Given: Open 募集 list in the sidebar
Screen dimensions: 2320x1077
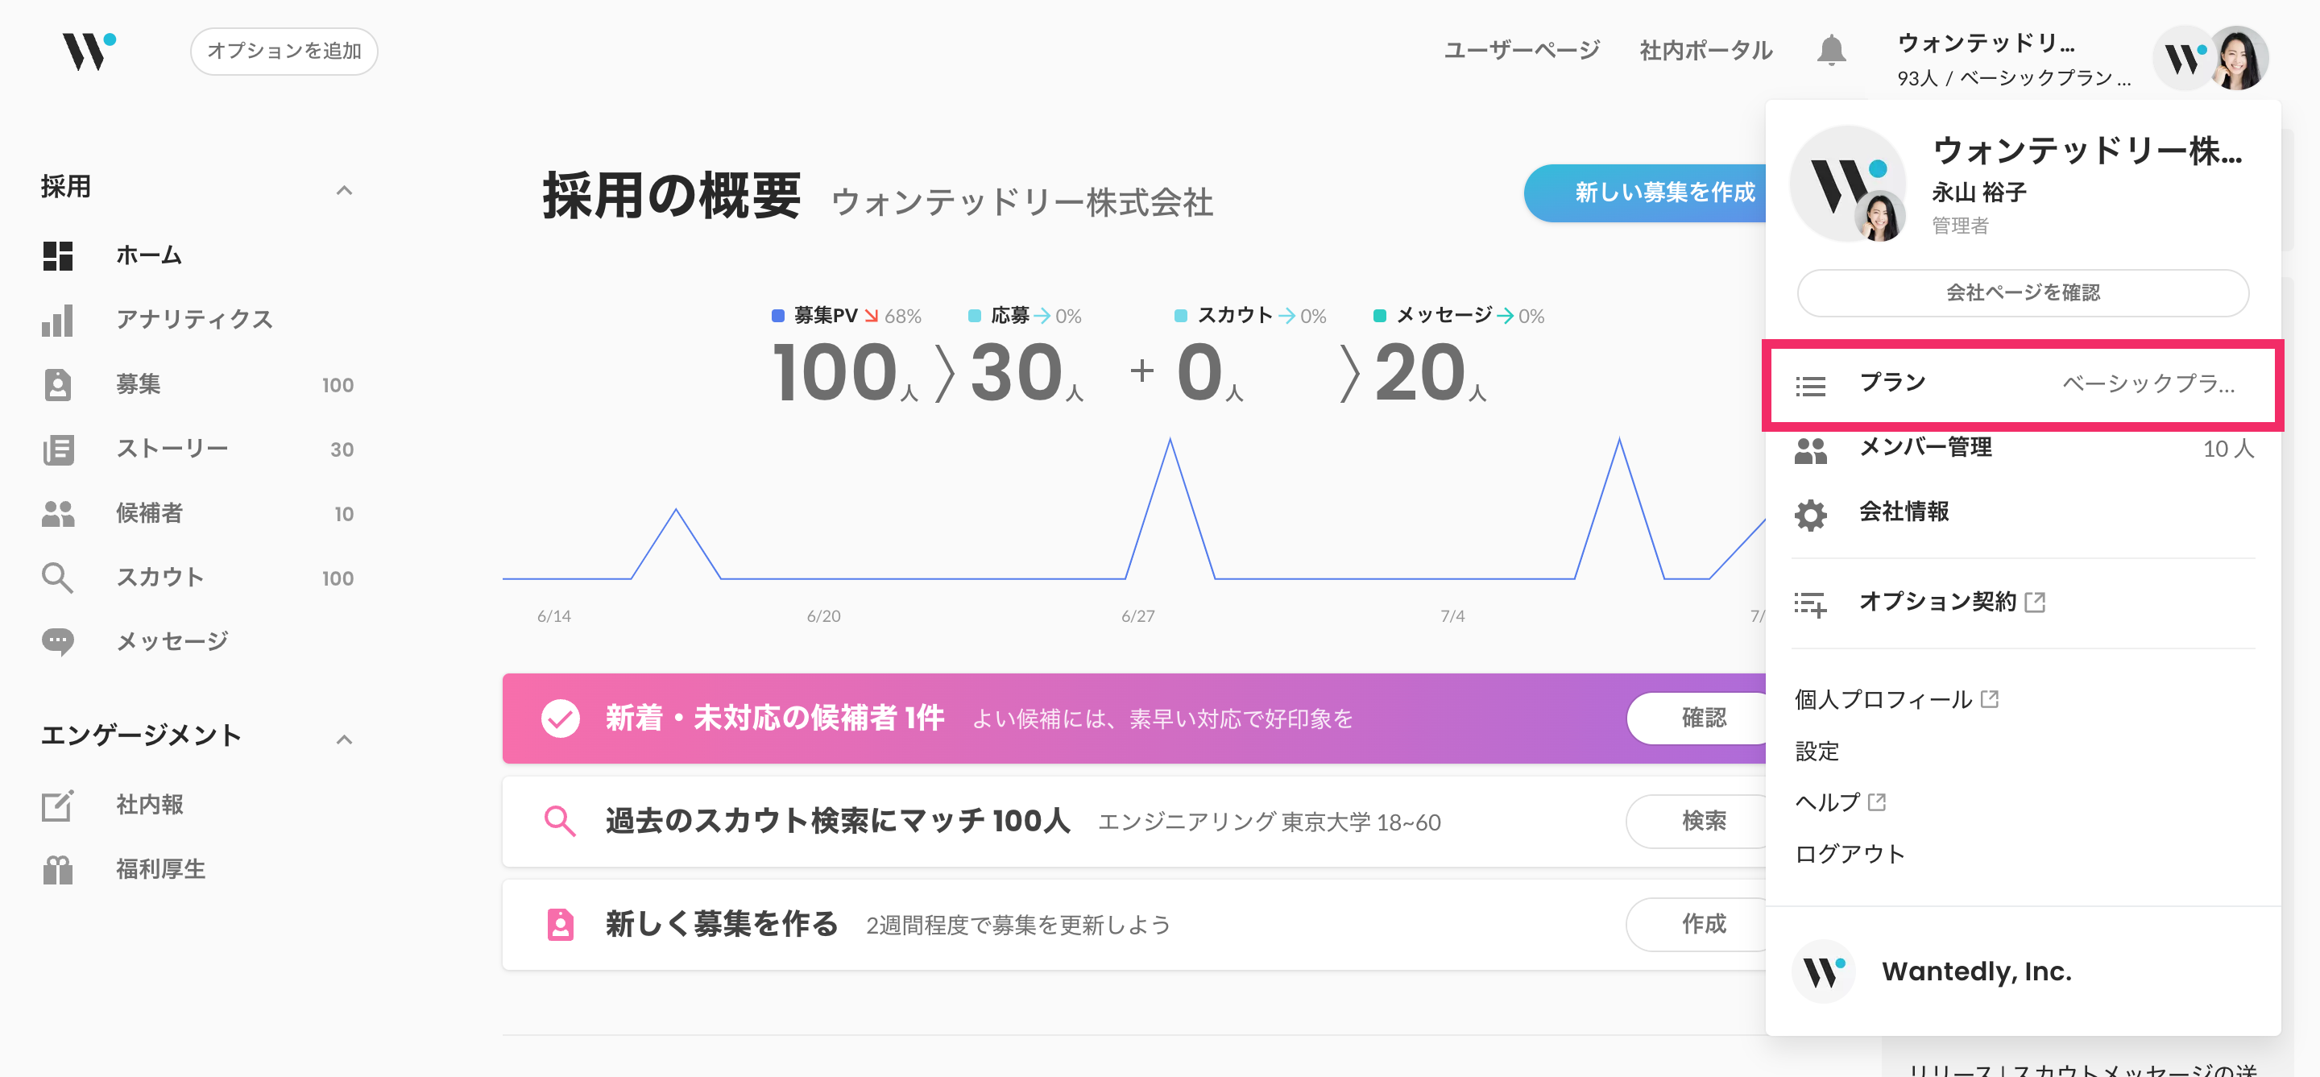Looking at the screenshot, I should 198,384.
